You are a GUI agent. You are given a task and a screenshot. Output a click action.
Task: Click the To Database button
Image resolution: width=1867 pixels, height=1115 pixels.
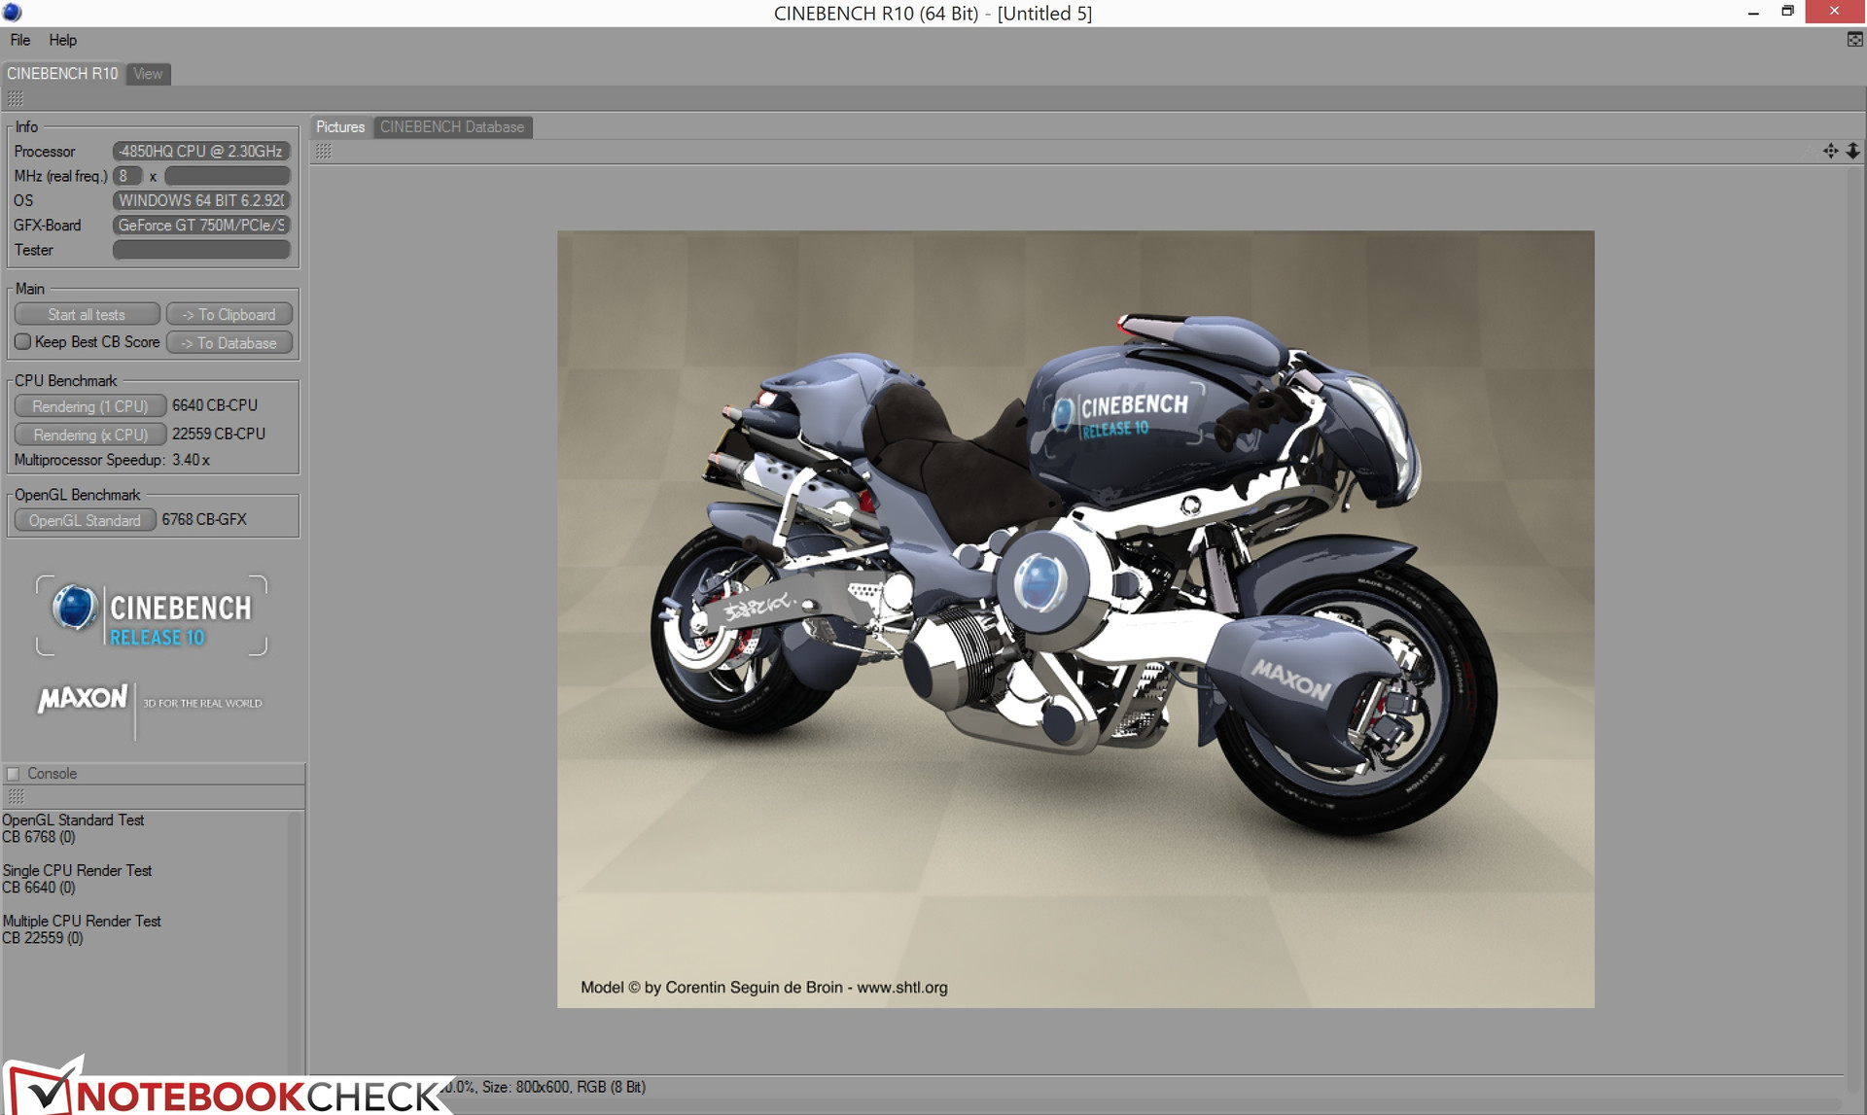(x=229, y=343)
